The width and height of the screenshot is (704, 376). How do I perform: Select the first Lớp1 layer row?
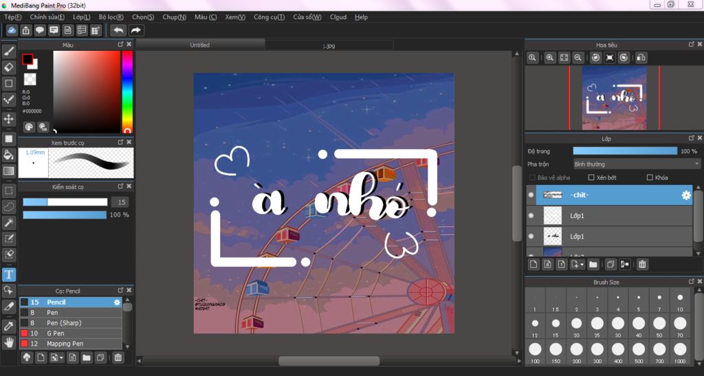(610, 216)
